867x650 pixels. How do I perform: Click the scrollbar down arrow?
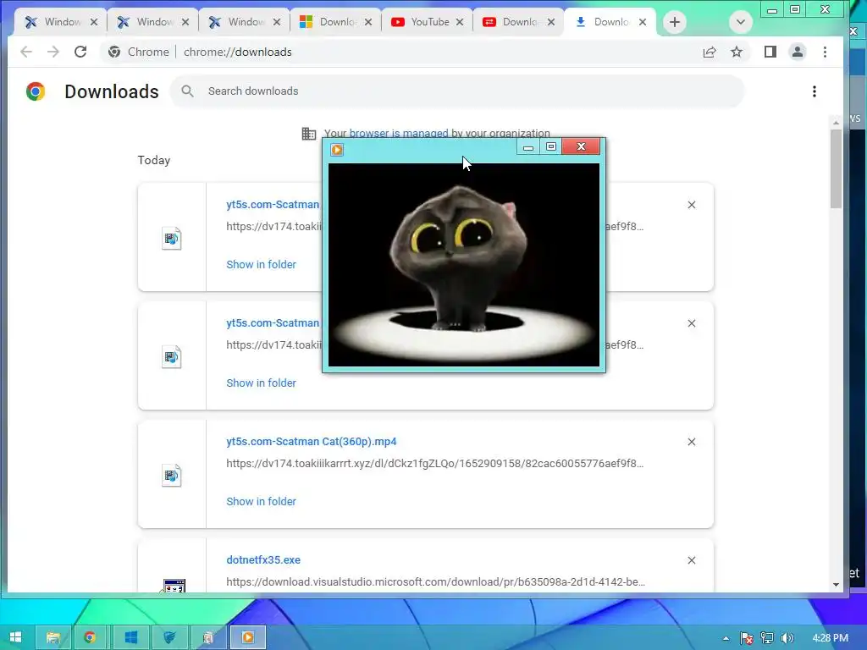836,585
